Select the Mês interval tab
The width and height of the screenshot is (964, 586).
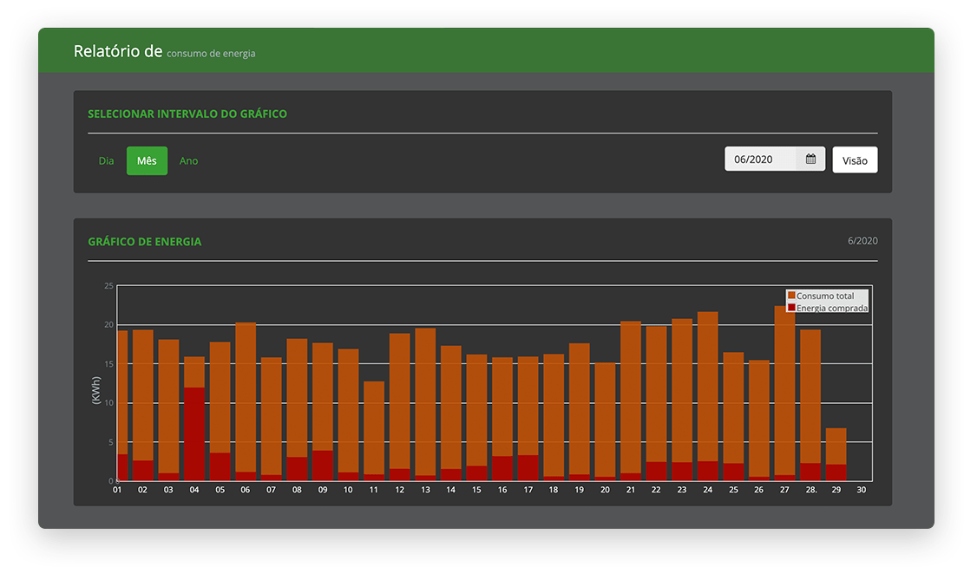click(147, 160)
